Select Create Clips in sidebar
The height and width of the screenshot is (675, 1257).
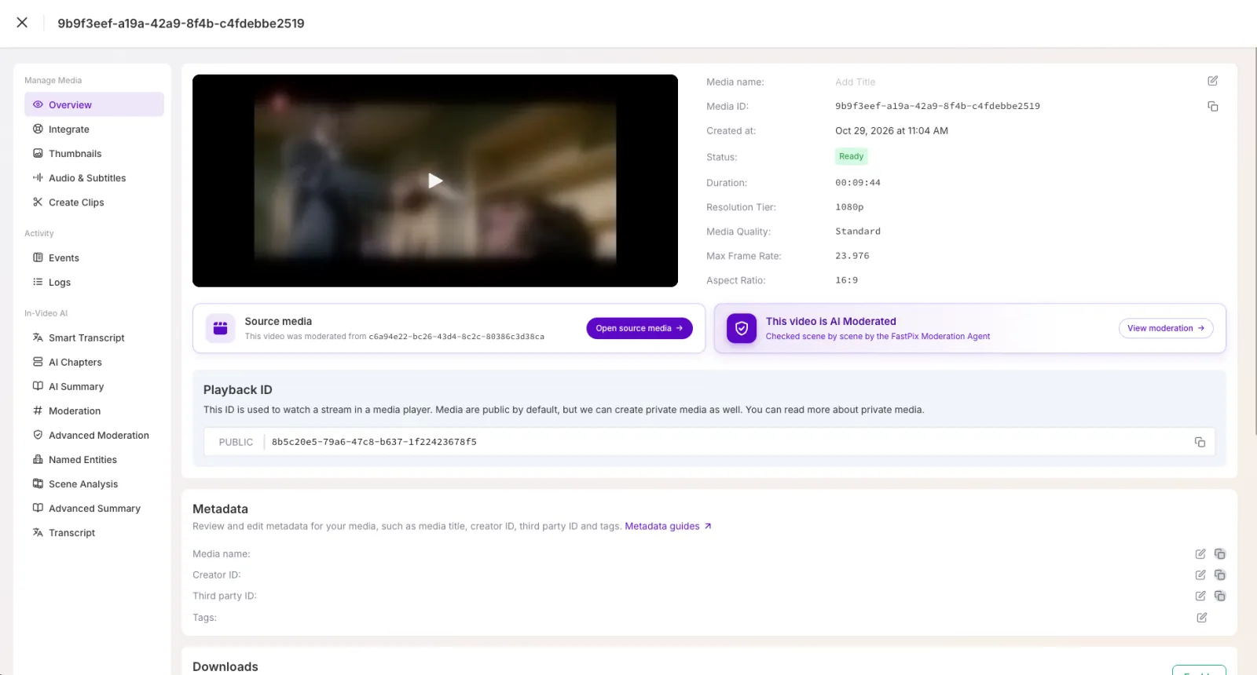click(94, 202)
